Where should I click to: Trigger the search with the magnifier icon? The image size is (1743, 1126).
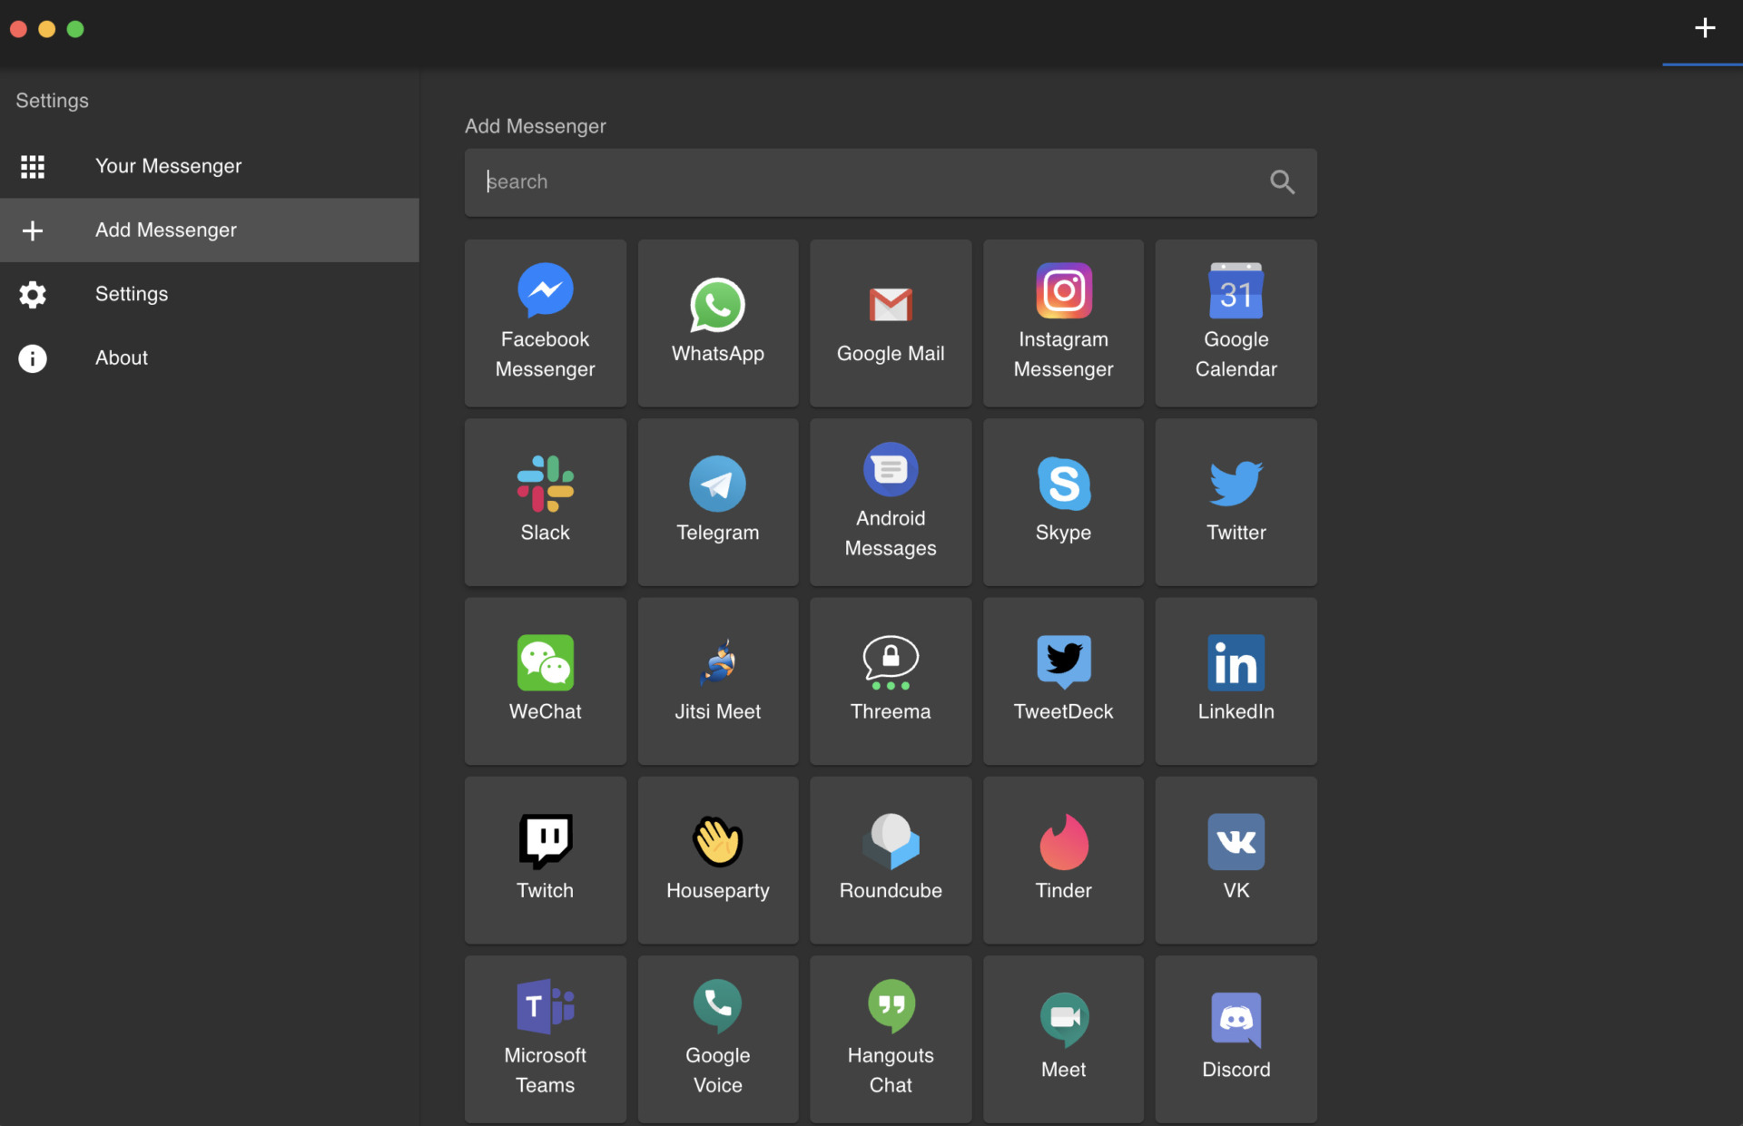click(1282, 181)
